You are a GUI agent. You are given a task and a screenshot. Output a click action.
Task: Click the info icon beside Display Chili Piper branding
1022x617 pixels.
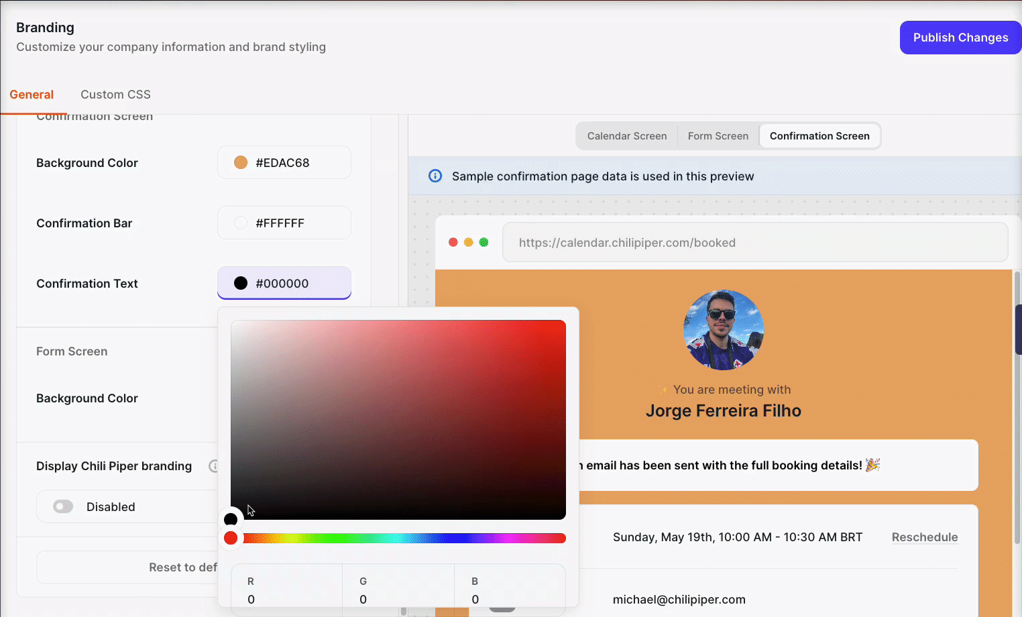click(213, 466)
